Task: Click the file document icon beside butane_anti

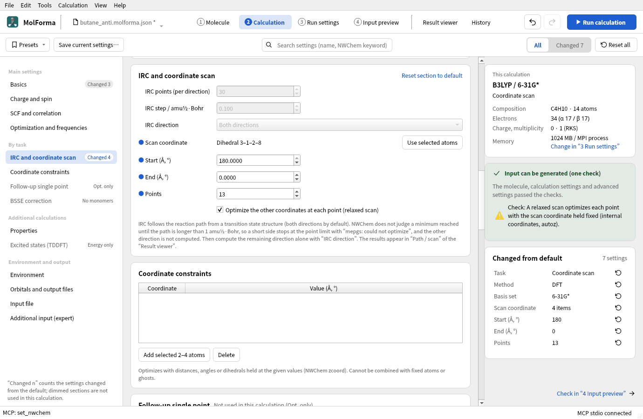Action: click(75, 22)
